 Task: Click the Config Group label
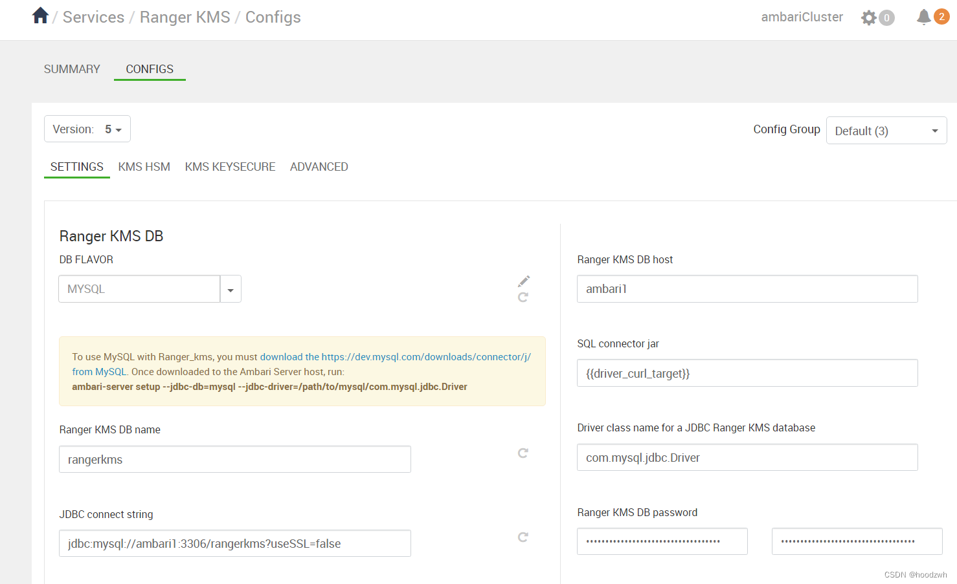[787, 129]
